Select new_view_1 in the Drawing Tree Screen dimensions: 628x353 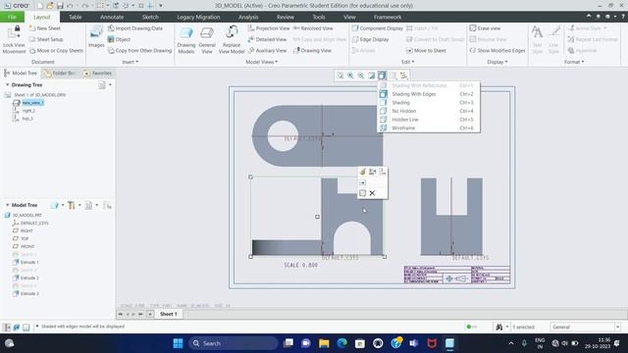[x=32, y=103]
